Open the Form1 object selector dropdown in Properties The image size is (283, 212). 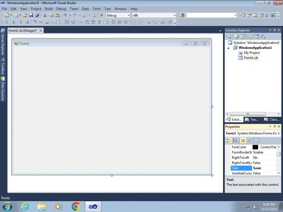(x=279, y=133)
